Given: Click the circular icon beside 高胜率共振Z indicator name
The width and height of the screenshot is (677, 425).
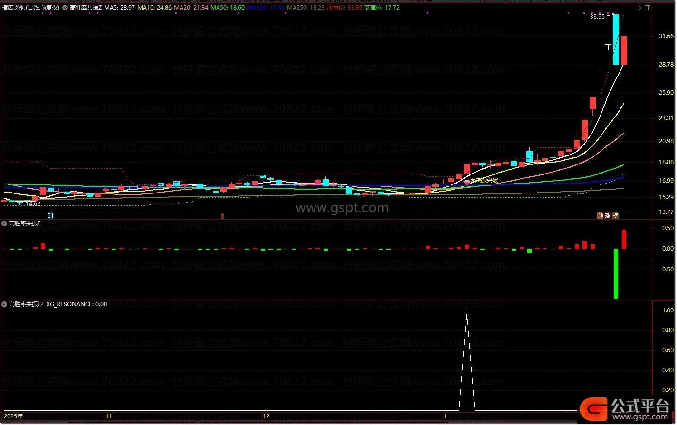Looking at the screenshot, I should pyautogui.click(x=65, y=8).
